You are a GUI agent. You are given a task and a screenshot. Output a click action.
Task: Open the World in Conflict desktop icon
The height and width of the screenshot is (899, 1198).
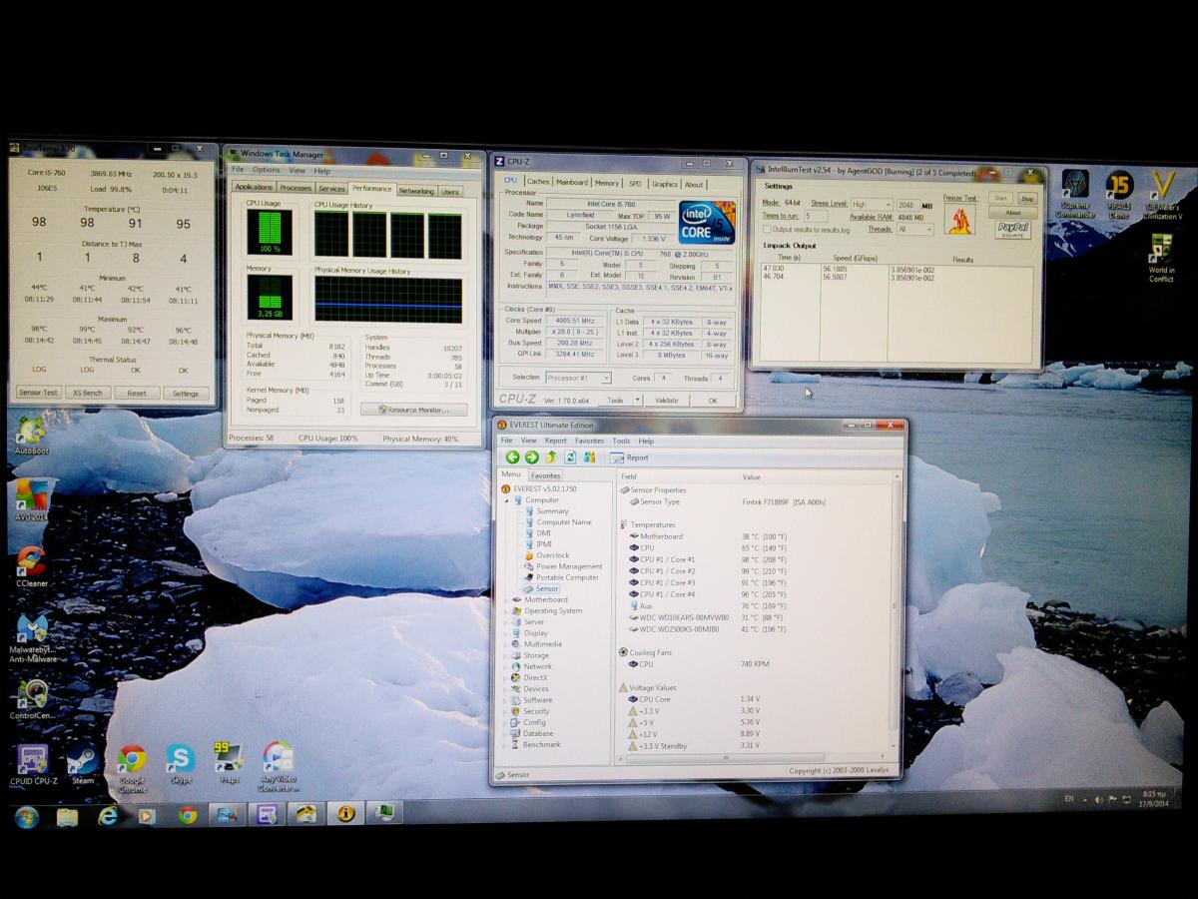[1161, 259]
